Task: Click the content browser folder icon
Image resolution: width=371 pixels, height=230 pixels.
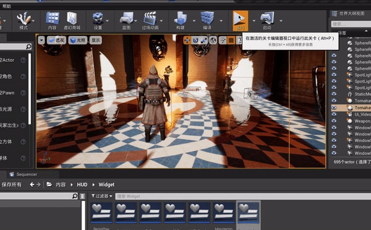Action: (x=49, y=184)
